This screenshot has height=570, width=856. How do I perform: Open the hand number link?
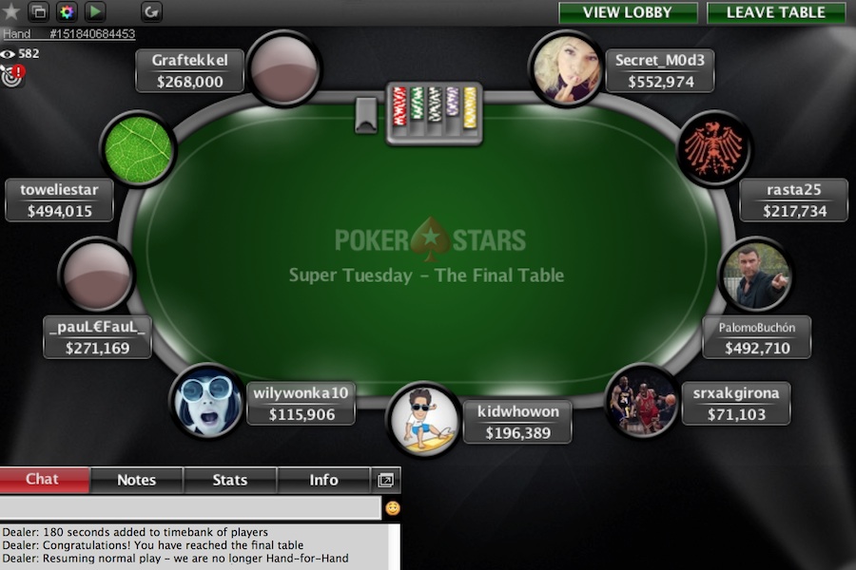click(68, 34)
